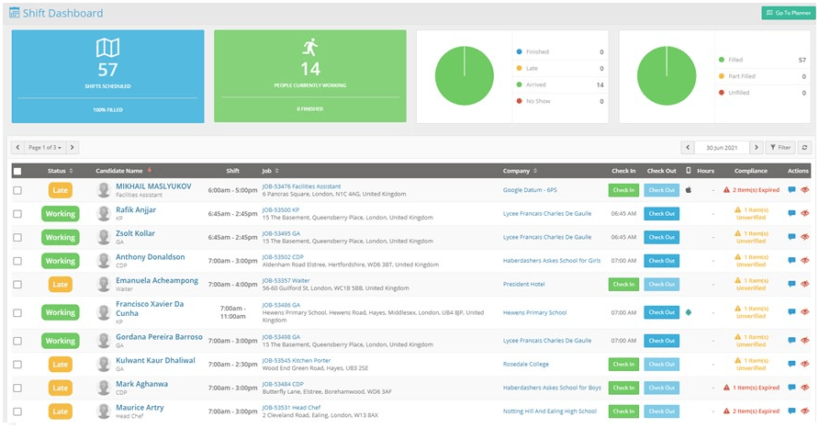
Task: Tick the checkbox for Kulwant Kaur Dhaliwal
Action: tap(17, 365)
